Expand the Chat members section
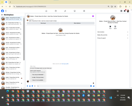This screenshot has height=106, width=132. pyautogui.click(x=113, y=32)
